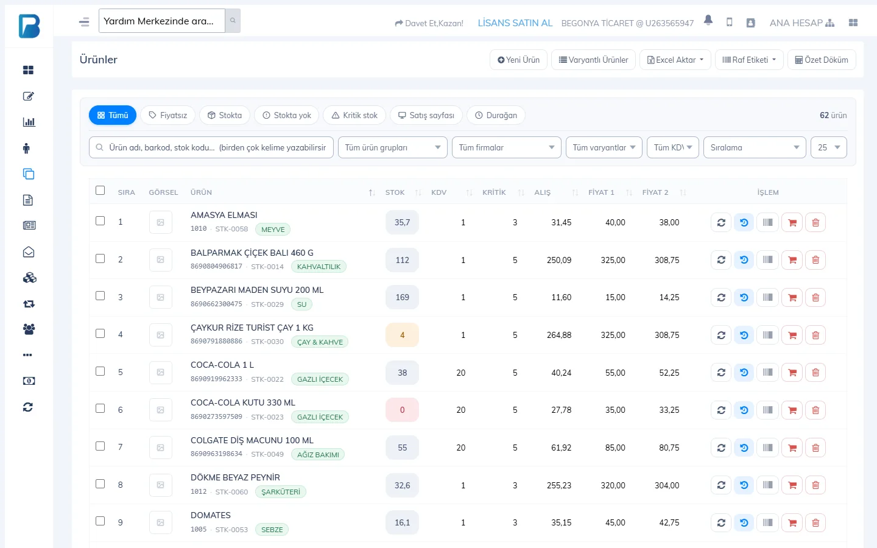Open the envelope icon in sidebar
The height and width of the screenshot is (548, 877).
pos(29,252)
